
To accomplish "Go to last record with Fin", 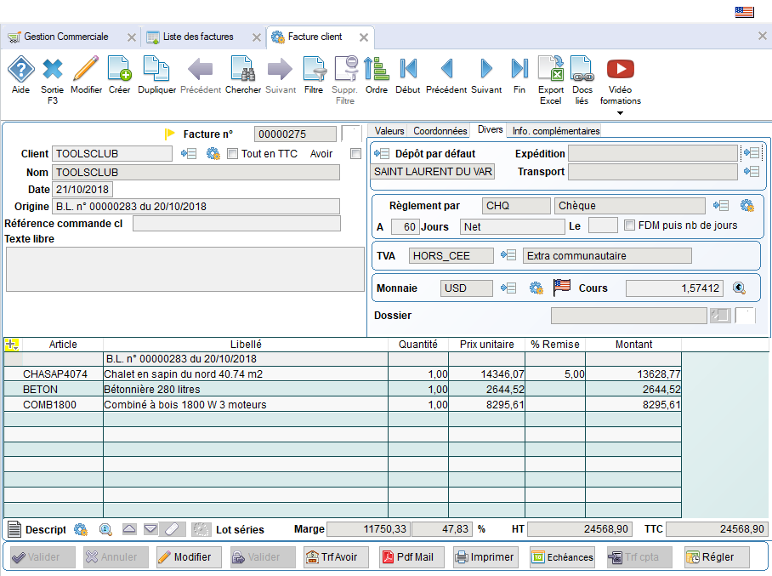I will point(519,69).
